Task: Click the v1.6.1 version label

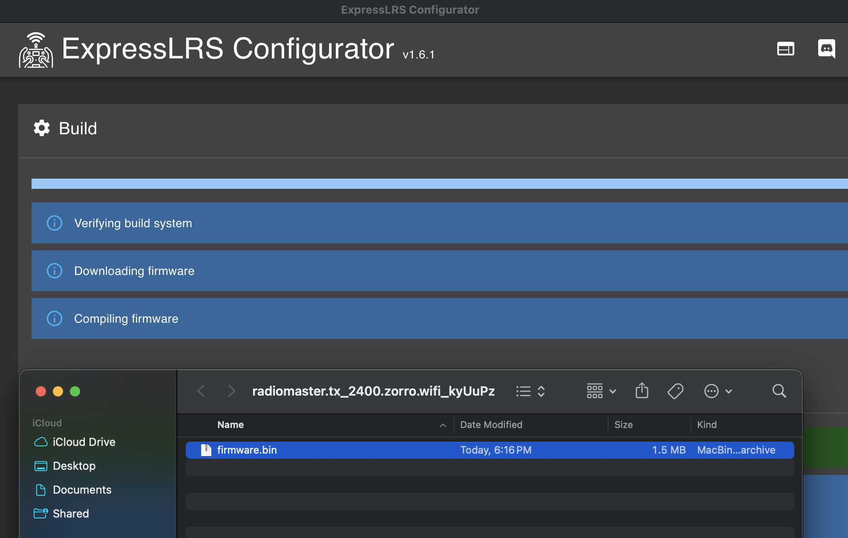Action: pos(418,55)
